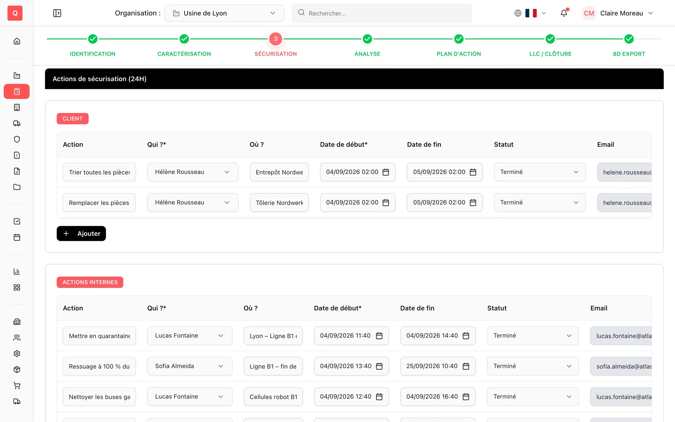Image resolution: width=675 pixels, height=422 pixels.
Task: Open the bar chart icon in sidebar
Action: click(17, 271)
